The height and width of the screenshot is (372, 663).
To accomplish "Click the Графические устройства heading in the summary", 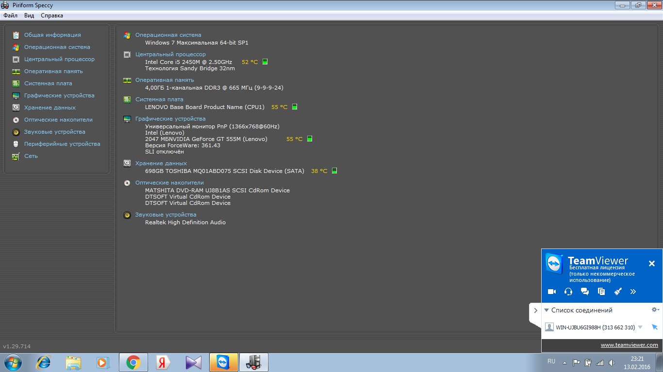I will 170,119.
